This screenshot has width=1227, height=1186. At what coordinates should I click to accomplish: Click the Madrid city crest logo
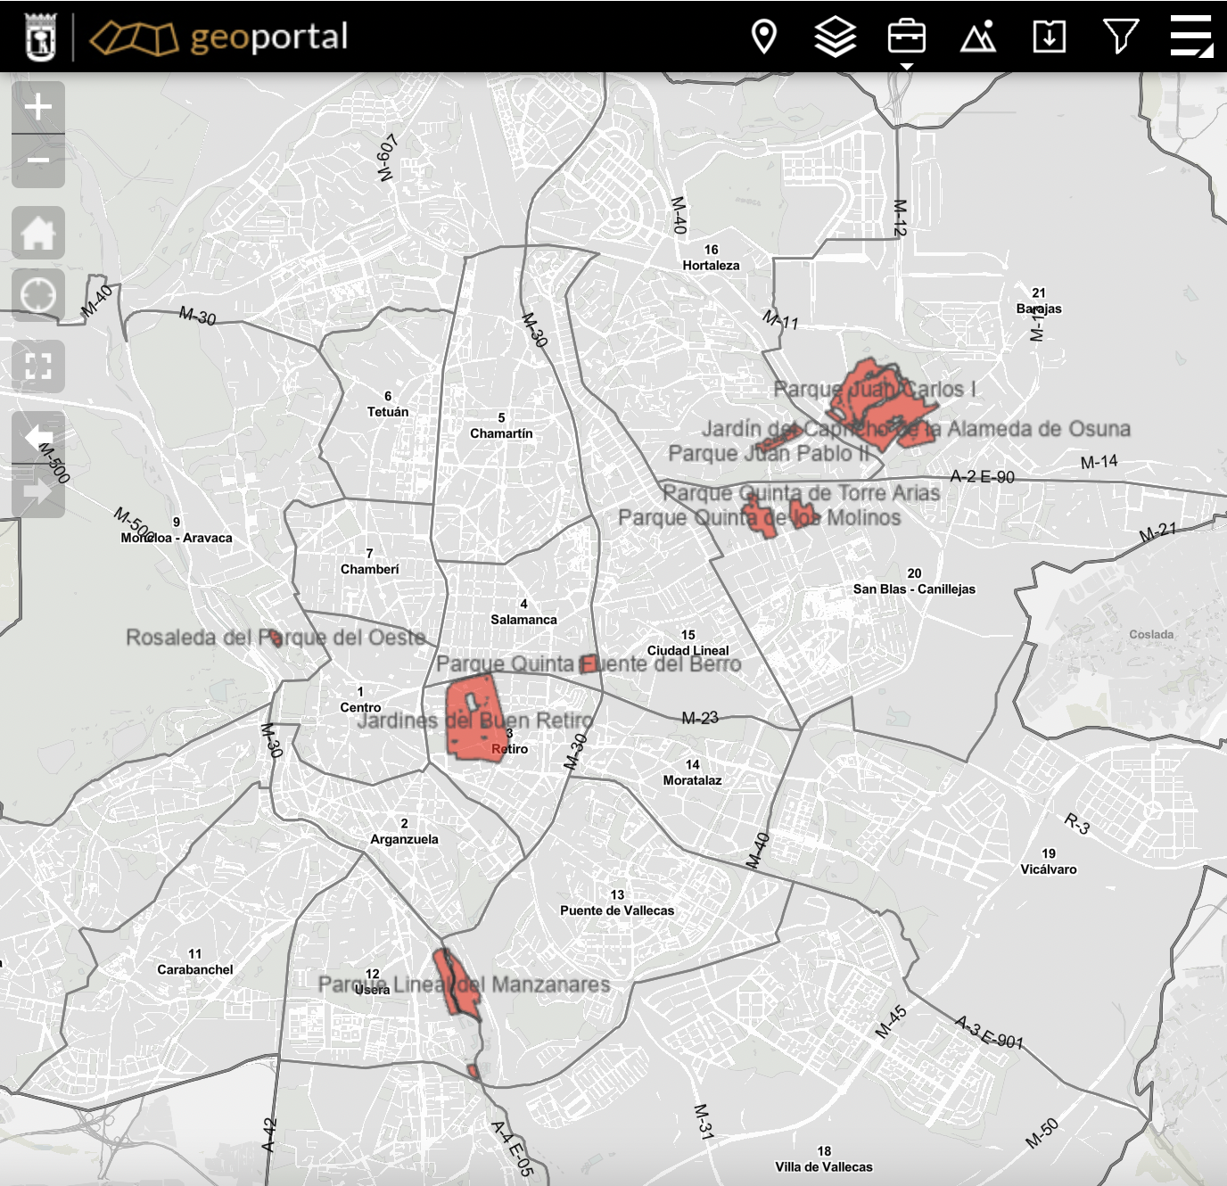pyautogui.click(x=40, y=37)
